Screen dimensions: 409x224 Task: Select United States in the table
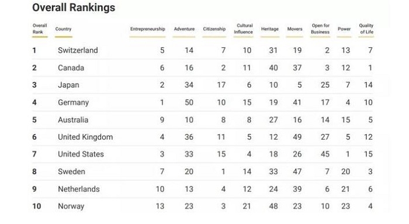pyautogui.click(x=81, y=154)
